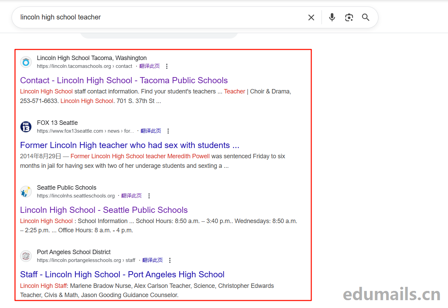448x308 pixels.
Task: Open three-dot menu for FOX 13 result
Action: (x=168, y=131)
